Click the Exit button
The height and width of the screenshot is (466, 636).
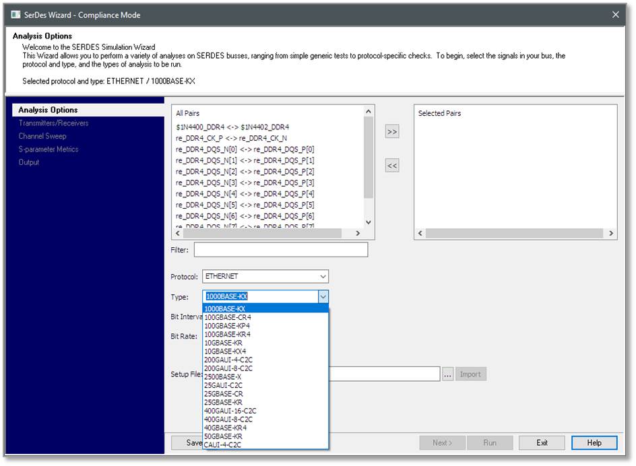tap(542, 443)
